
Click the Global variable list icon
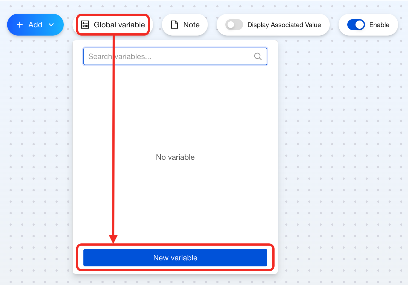(x=85, y=25)
